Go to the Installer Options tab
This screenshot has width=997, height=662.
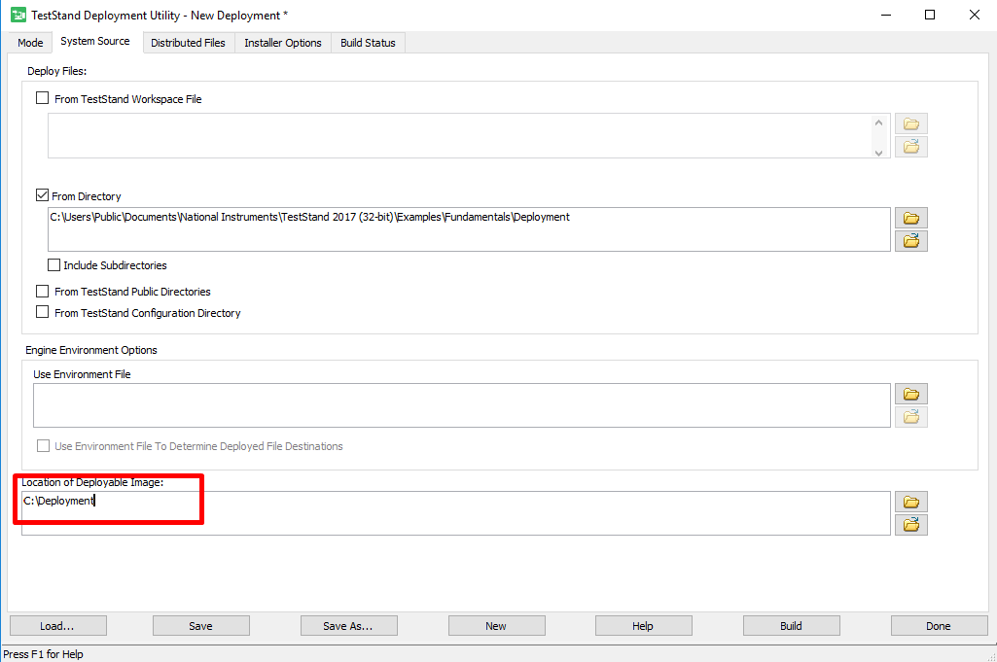283,43
